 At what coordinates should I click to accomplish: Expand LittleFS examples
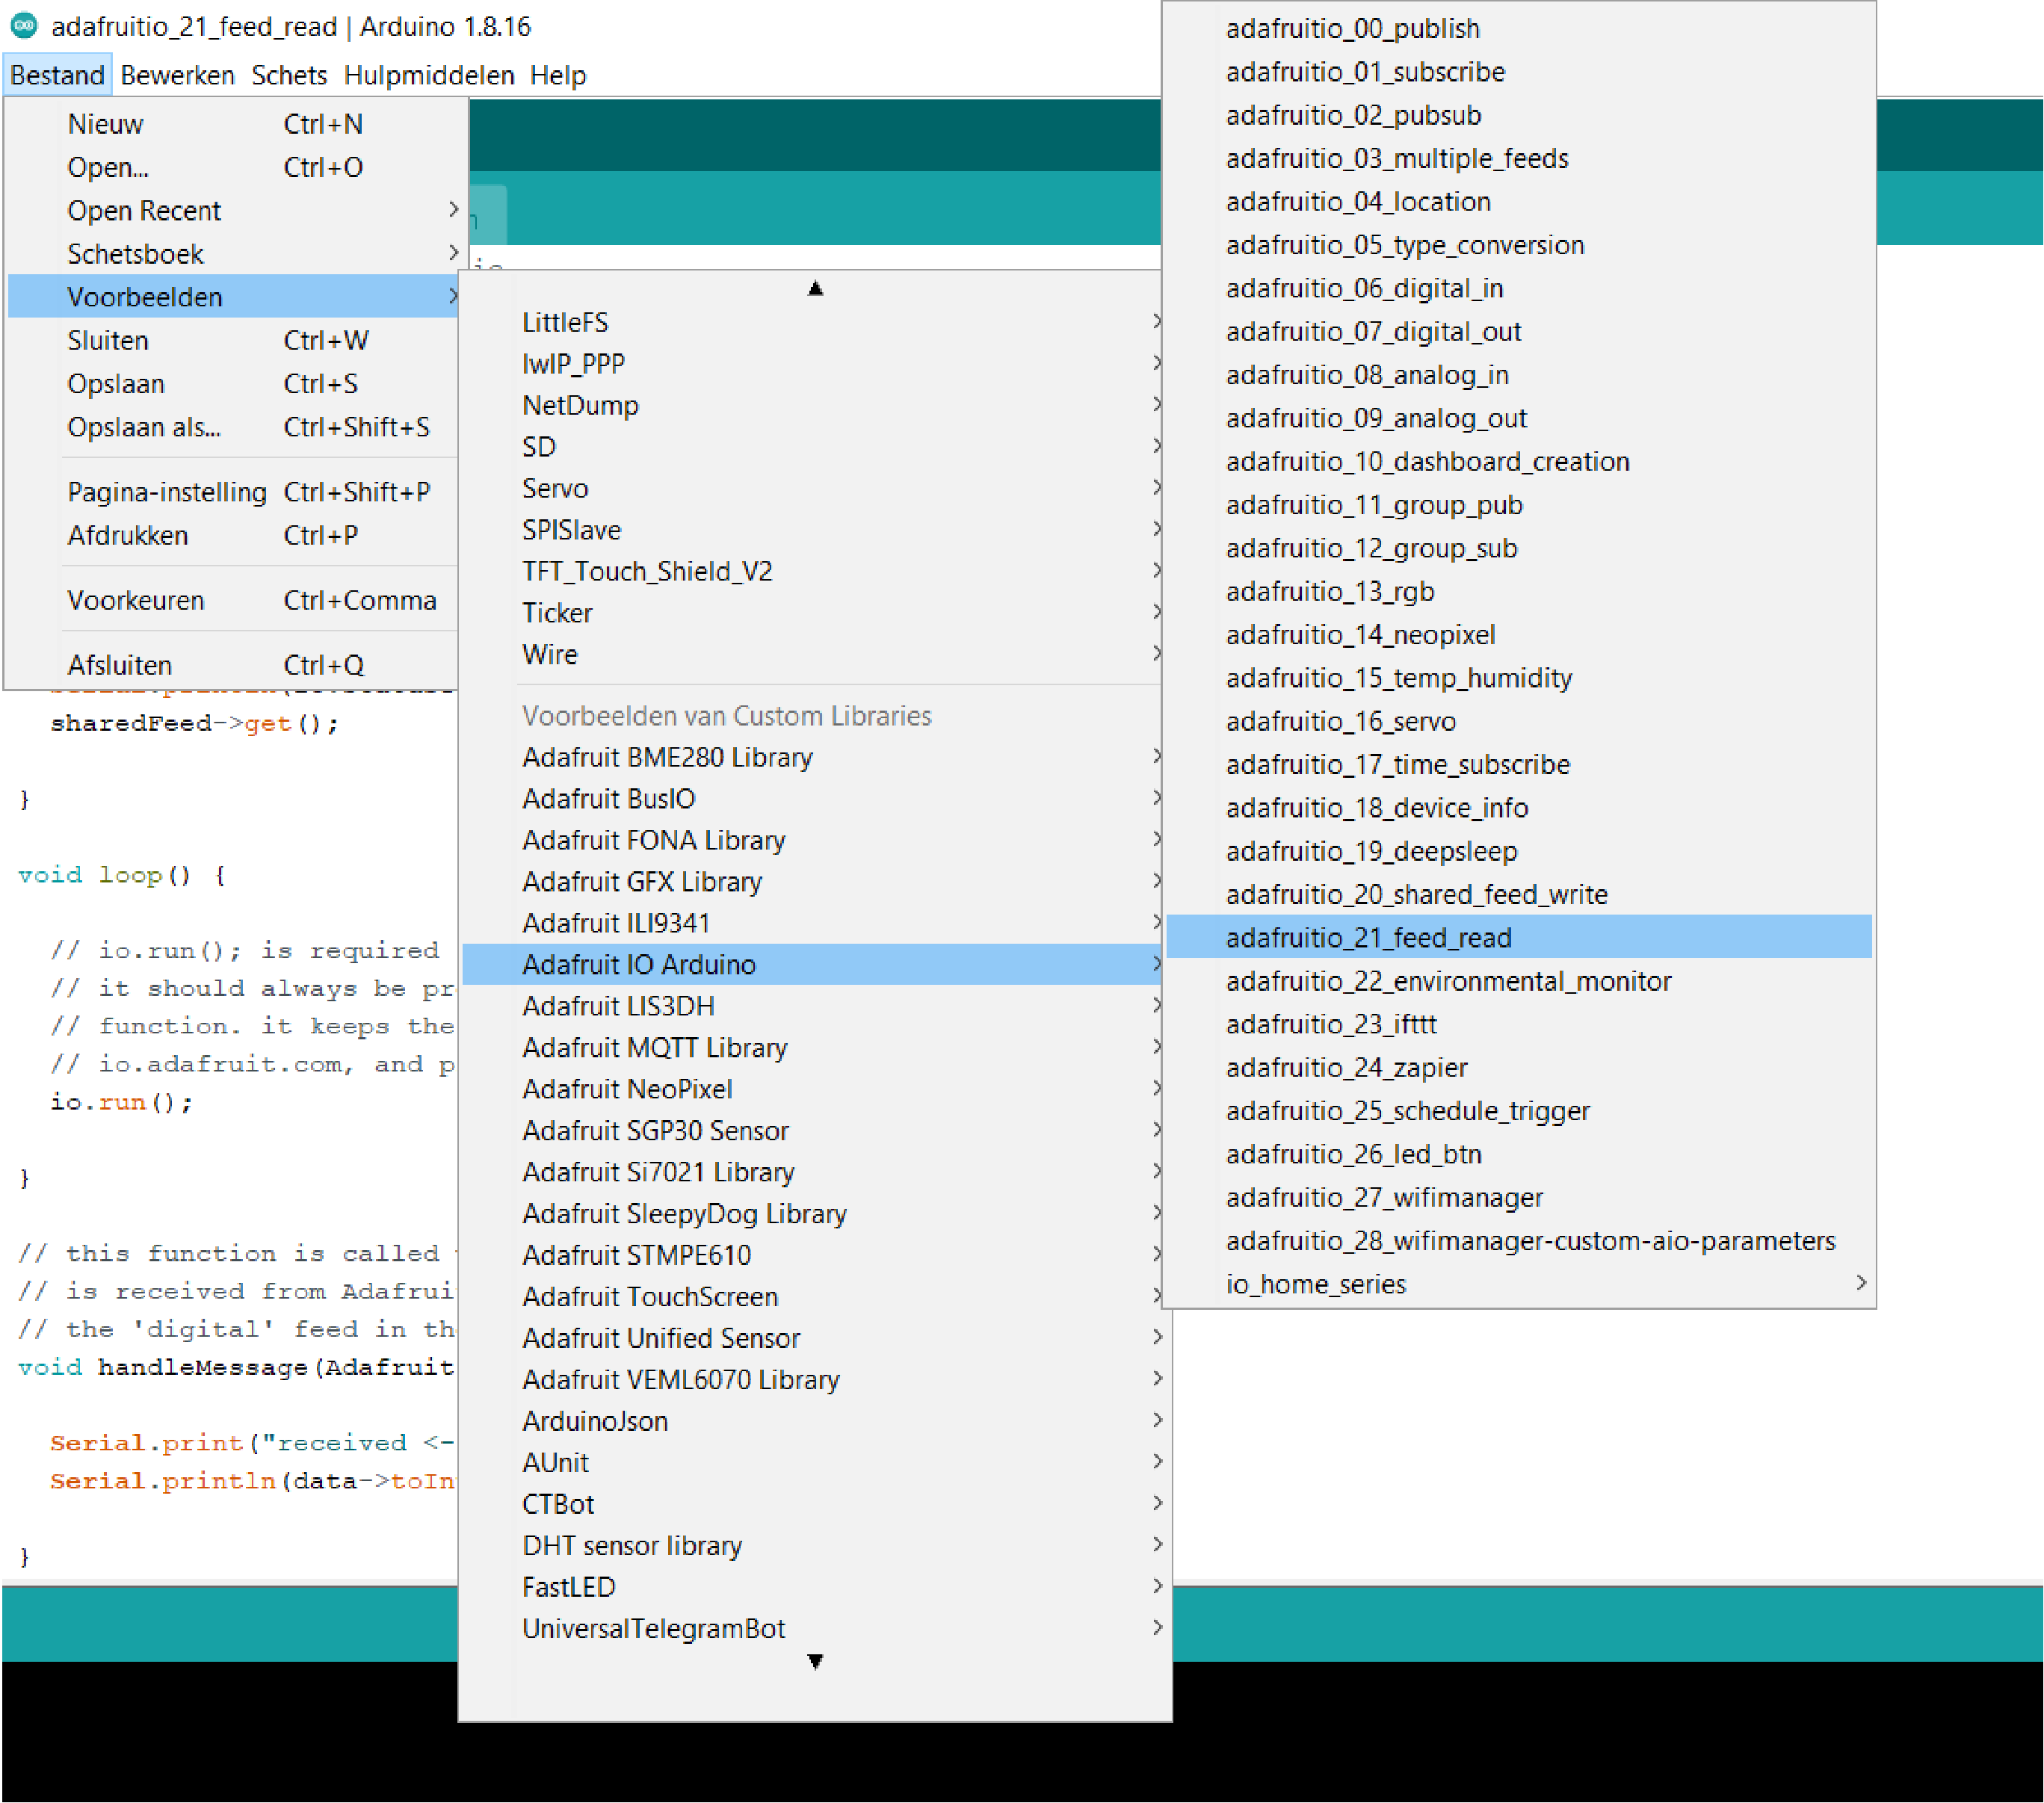814,322
